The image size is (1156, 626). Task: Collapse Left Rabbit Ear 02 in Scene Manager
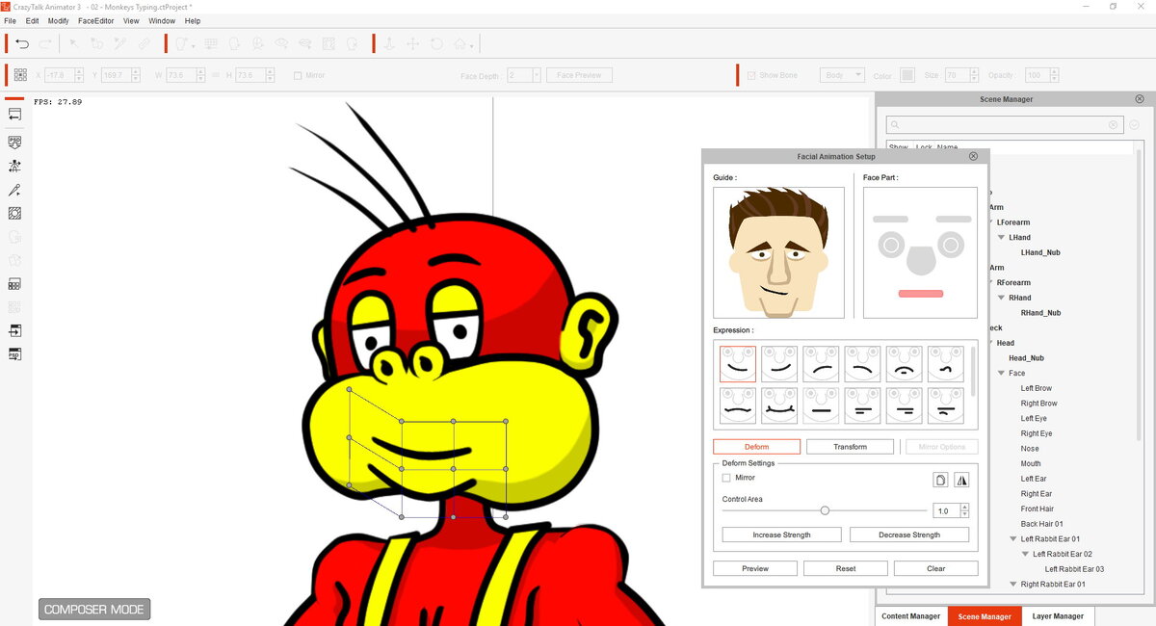[1025, 553]
